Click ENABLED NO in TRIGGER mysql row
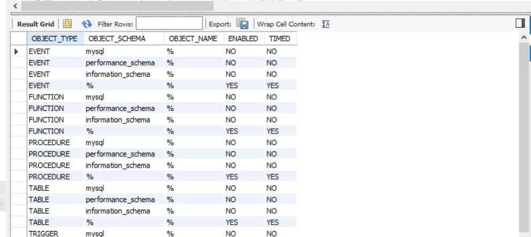The width and height of the screenshot is (531, 237). (244, 233)
